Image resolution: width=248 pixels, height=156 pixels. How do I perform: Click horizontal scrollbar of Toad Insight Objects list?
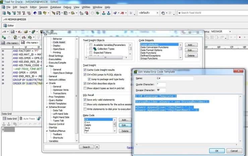[x=106, y=57]
